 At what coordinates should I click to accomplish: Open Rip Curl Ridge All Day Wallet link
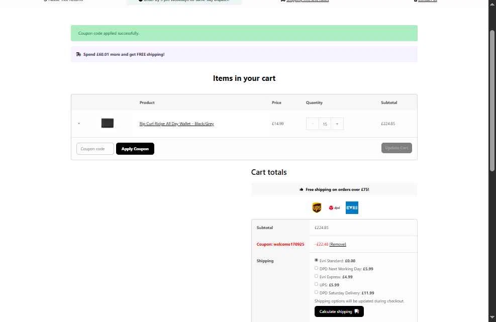coord(176,124)
